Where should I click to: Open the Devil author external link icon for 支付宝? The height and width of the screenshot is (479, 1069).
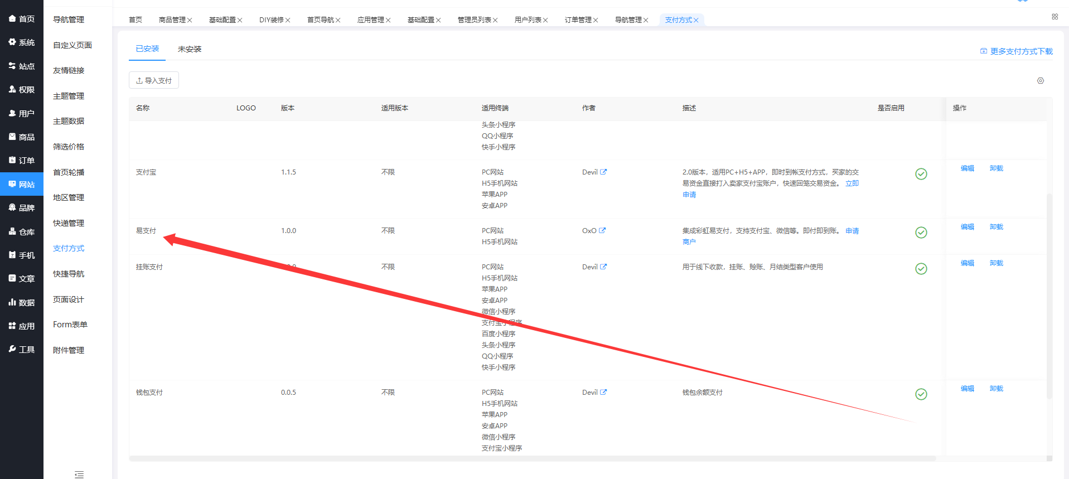tap(603, 172)
